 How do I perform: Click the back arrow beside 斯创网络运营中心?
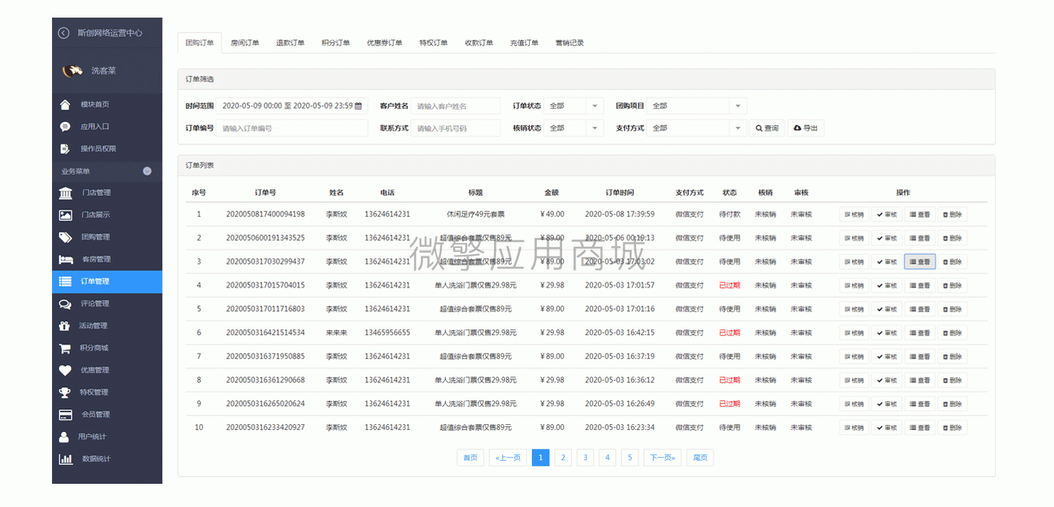click(64, 32)
